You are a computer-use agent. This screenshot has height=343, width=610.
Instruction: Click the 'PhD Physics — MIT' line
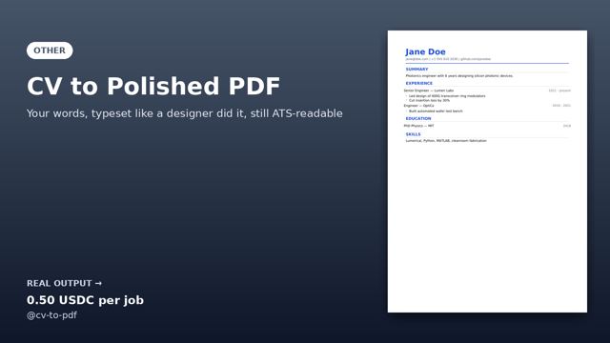tap(419, 126)
